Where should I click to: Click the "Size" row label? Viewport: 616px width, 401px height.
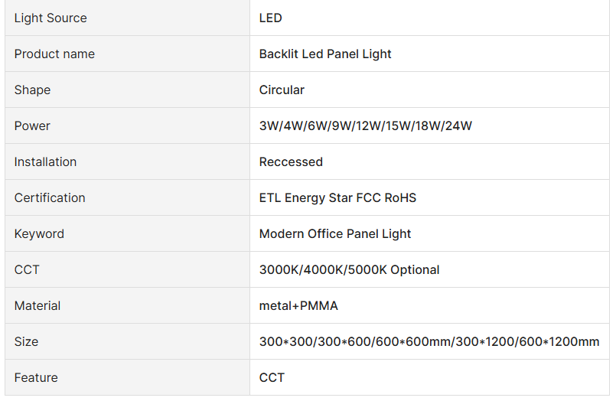[26, 341]
